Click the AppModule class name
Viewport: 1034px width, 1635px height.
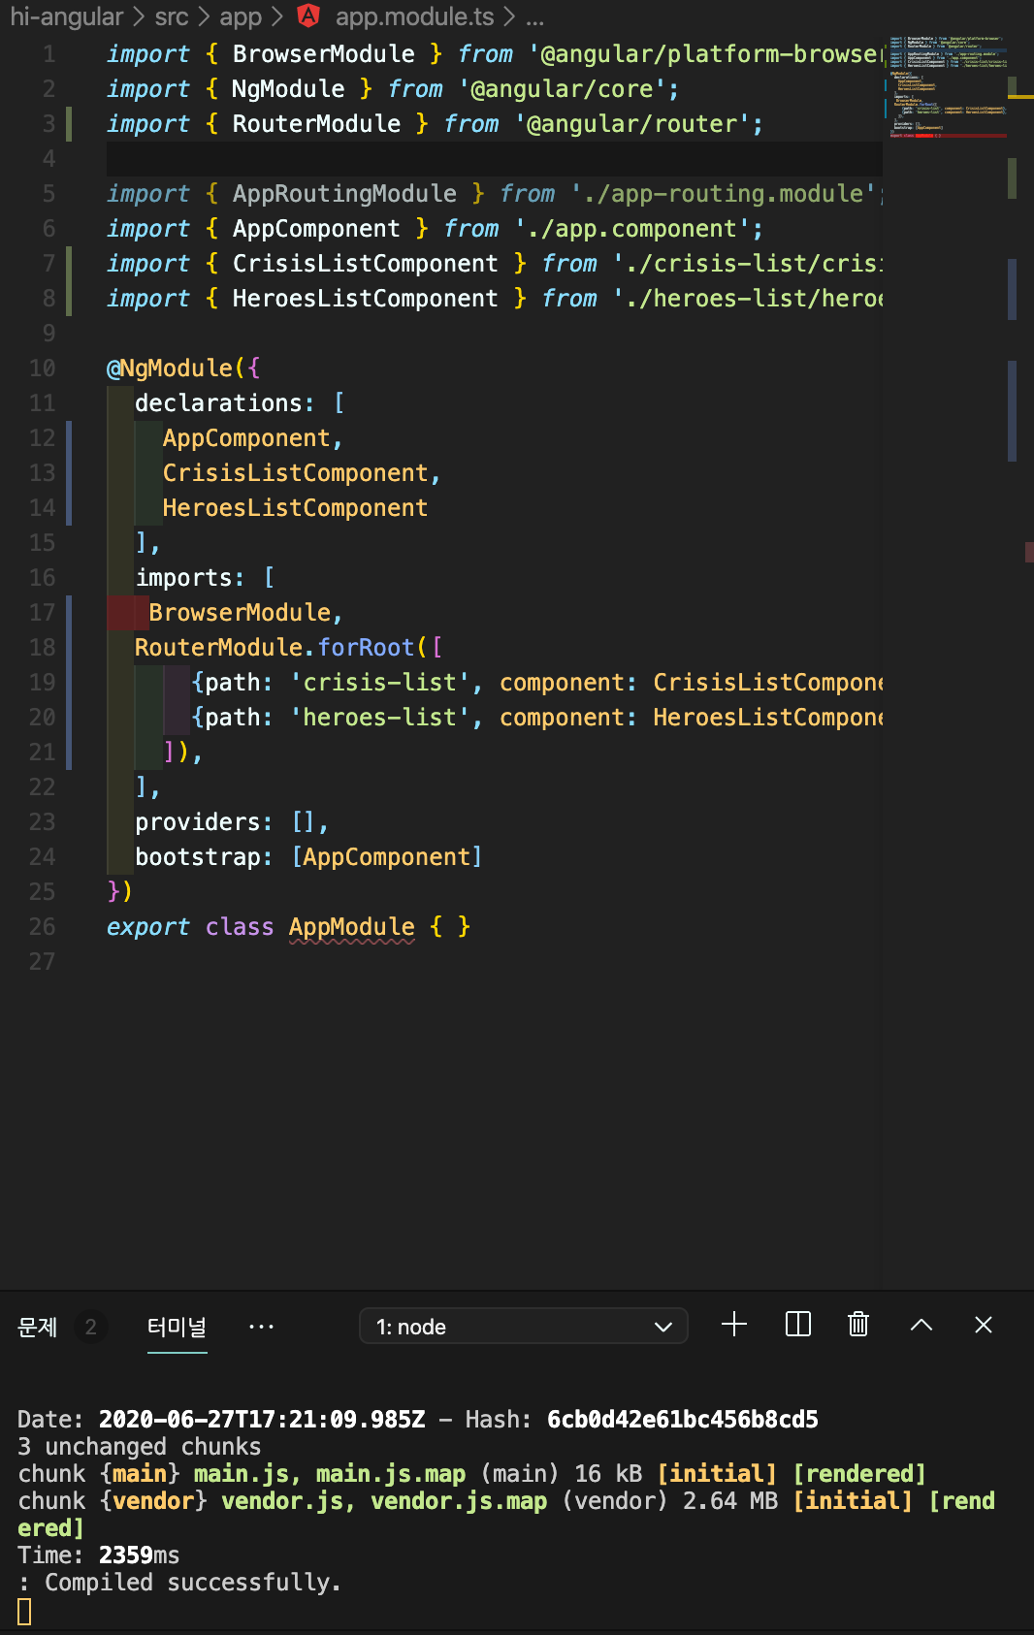[x=352, y=927]
